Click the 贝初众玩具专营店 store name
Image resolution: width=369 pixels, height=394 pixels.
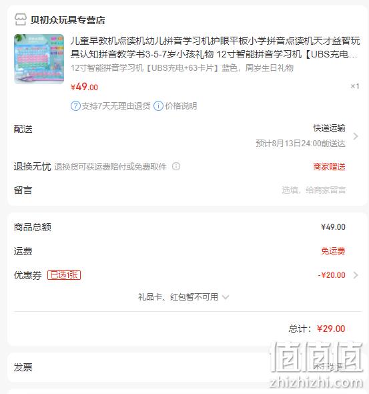click(x=67, y=20)
